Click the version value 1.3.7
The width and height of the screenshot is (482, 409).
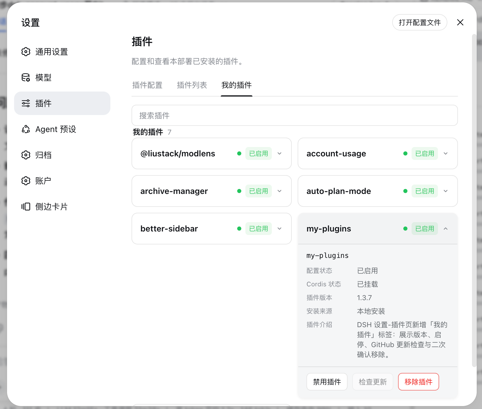(364, 298)
